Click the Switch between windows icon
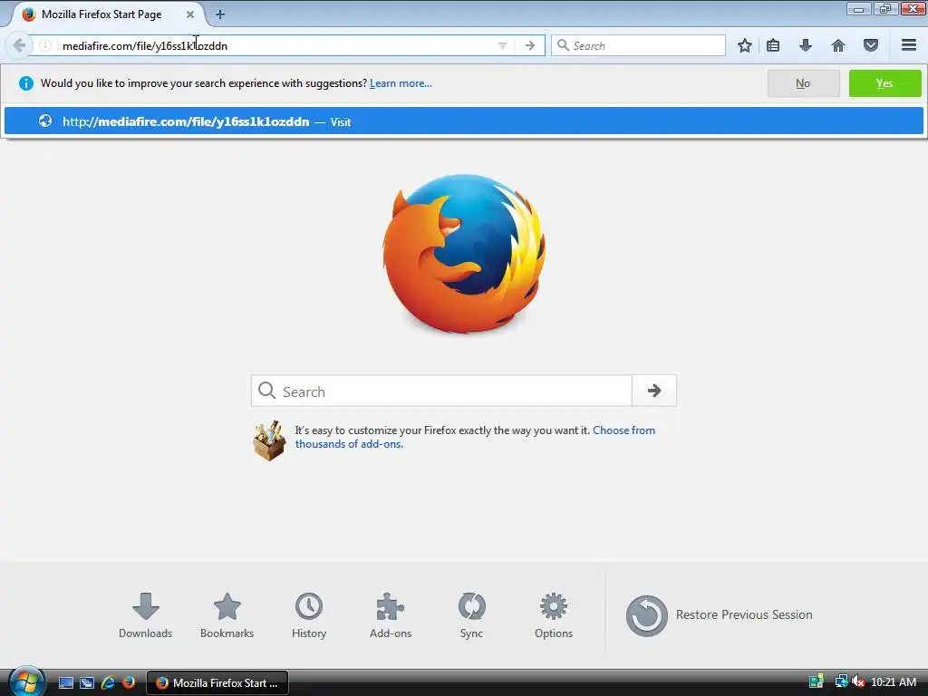The height and width of the screenshot is (696, 928). (87, 683)
